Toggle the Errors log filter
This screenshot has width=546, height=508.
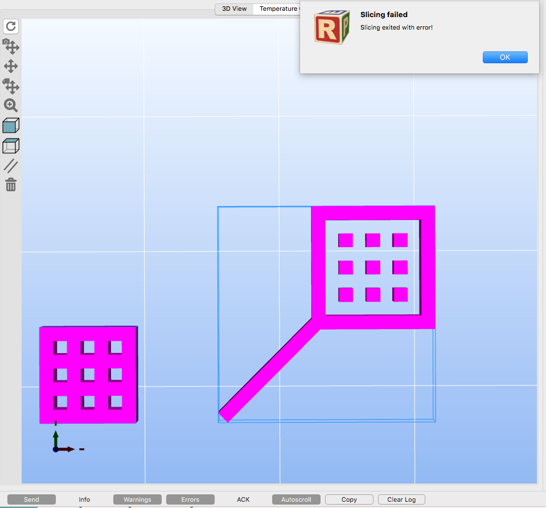tap(190, 499)
